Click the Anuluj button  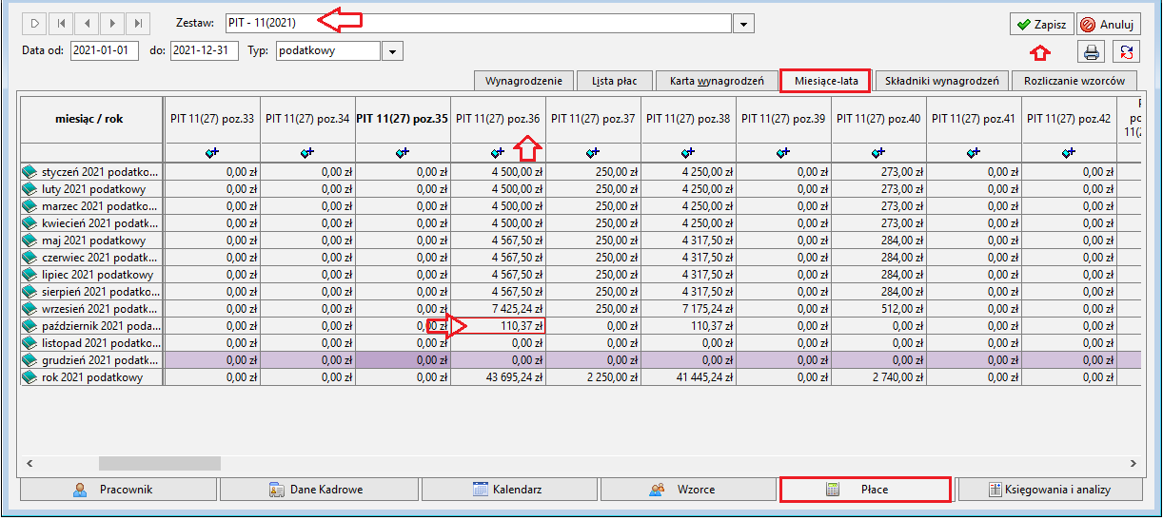(1109, 24)
